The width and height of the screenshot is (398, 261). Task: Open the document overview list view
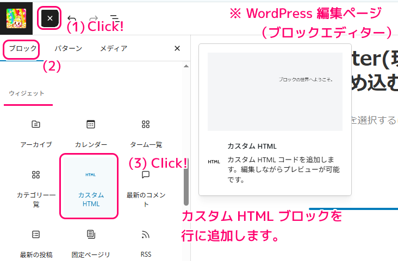[x=115, y=18]
